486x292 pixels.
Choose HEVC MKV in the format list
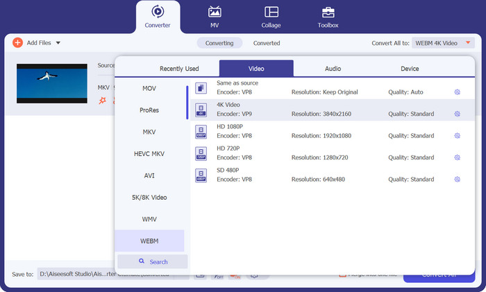(149, 153)
